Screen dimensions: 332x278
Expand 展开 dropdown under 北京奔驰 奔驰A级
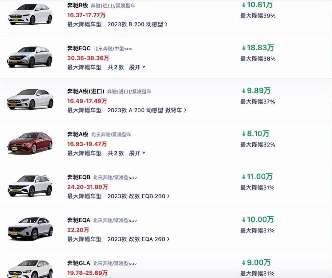[x=137, y=153]
